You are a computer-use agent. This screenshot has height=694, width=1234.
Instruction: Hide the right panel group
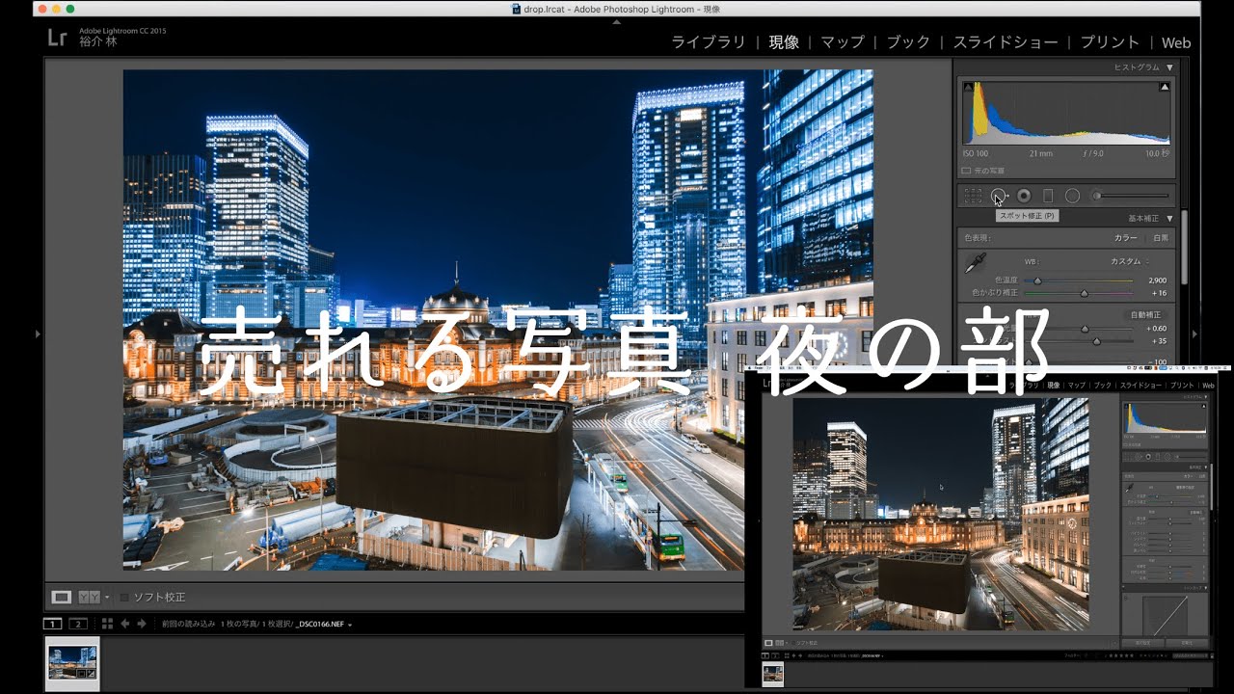[x=1195, y=334]
